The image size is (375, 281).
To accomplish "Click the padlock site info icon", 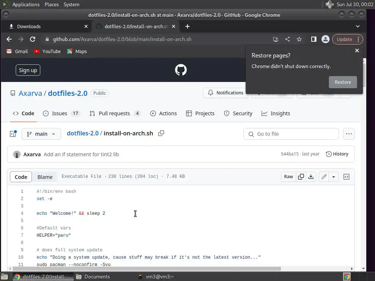I will pyautogui.click(x=47, y=39).
